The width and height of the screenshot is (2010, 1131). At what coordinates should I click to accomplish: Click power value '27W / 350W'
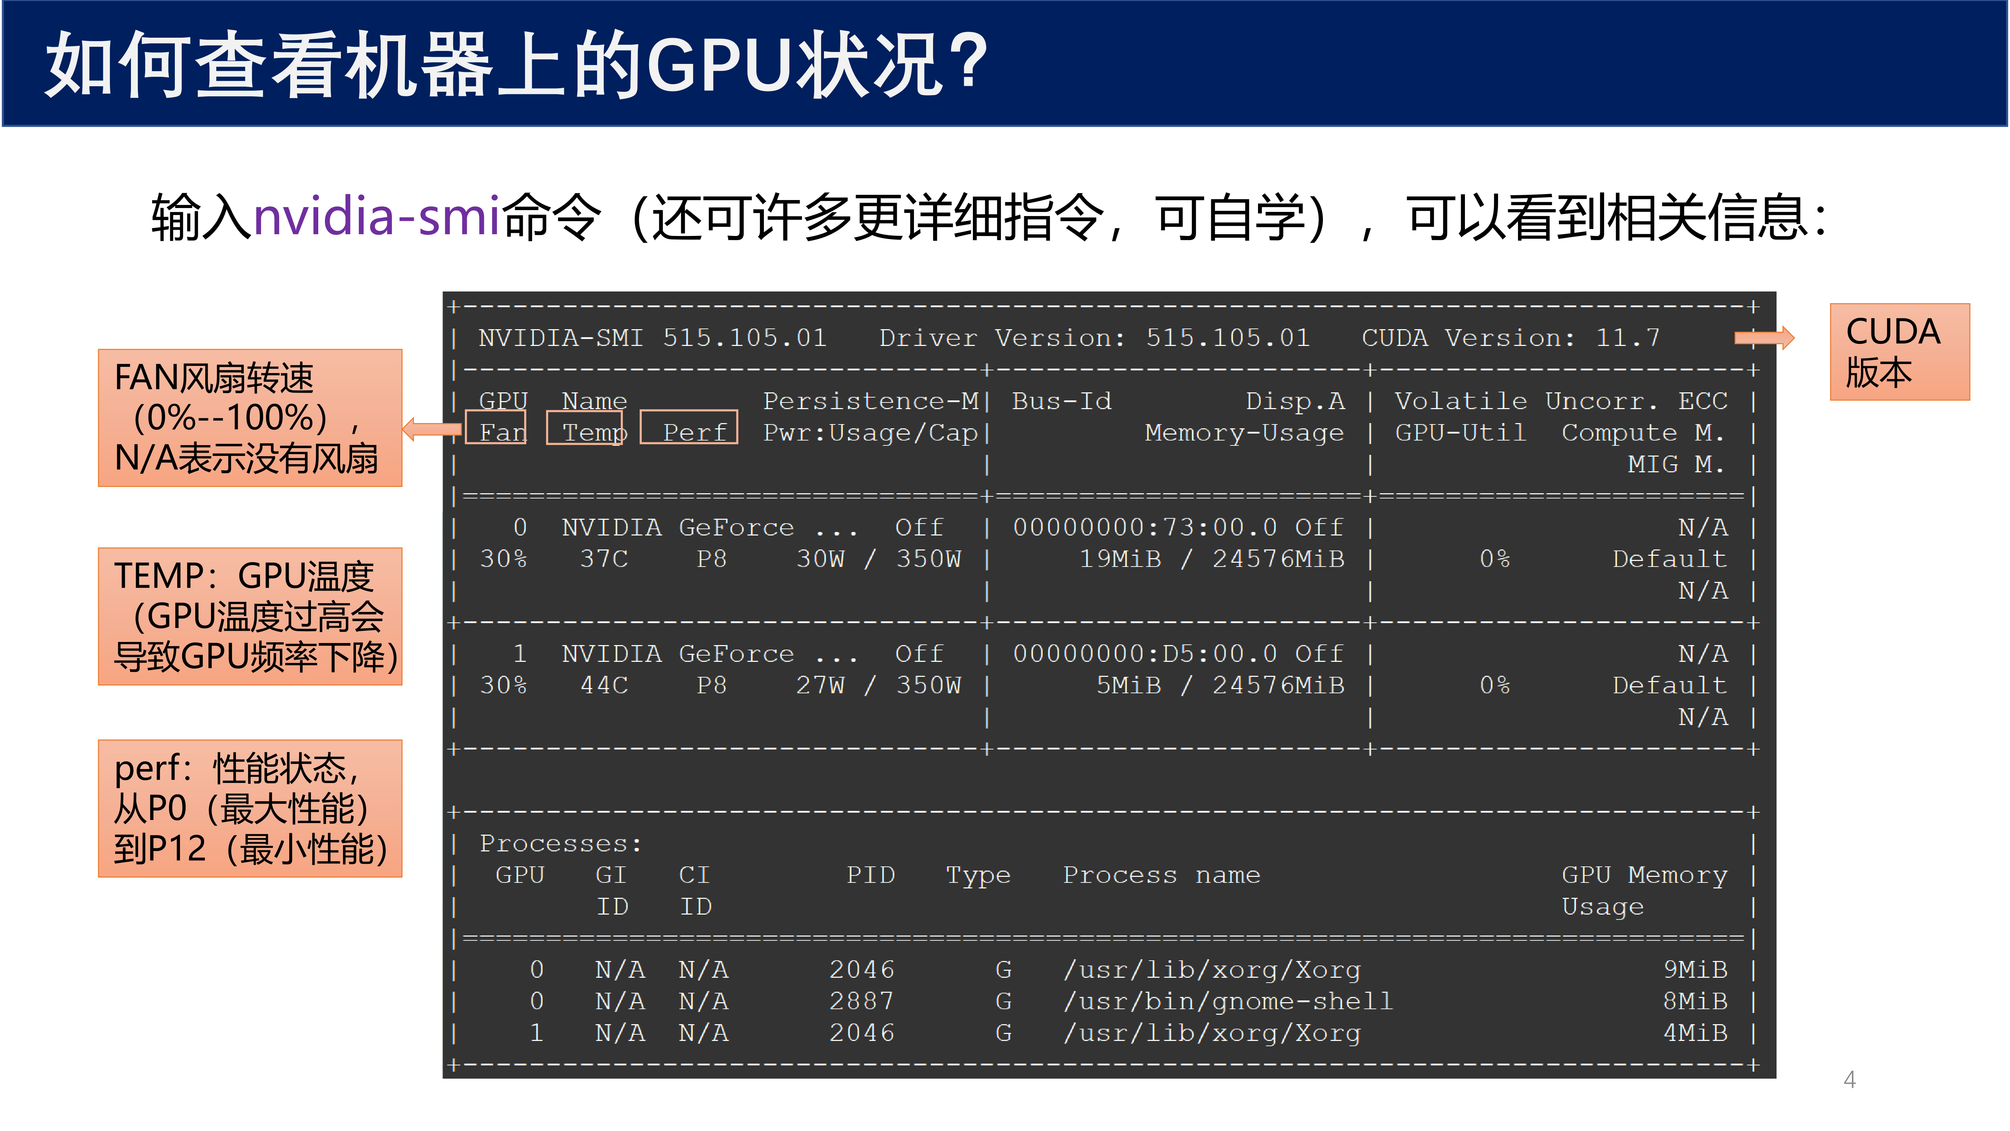pyautogui.click(x=879, y=685)
